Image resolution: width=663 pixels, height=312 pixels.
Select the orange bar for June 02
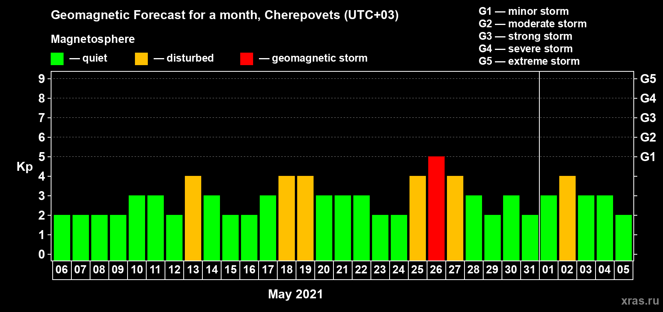coord(567,218)
